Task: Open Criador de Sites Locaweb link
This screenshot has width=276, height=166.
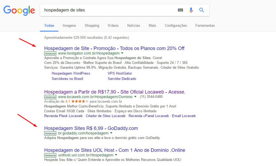Action: click(x=106, y=116)
